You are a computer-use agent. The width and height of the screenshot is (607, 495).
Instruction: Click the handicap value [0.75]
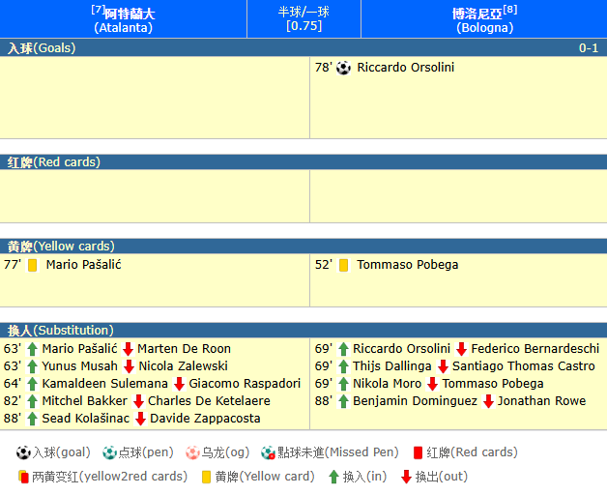[303, 26]
